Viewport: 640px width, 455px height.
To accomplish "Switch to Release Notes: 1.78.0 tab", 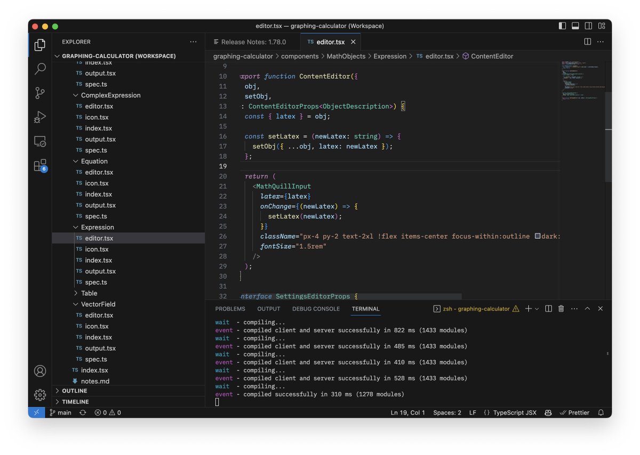I will tap(253, 42).
